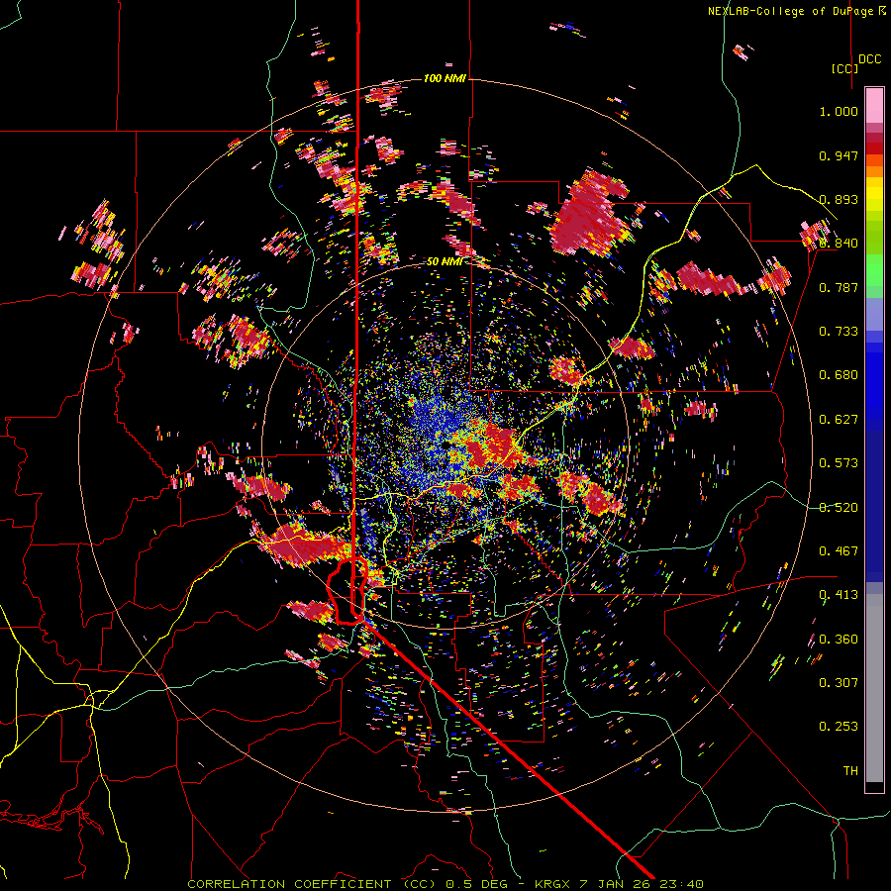
Task: Click the 0.680 value on the color scale
Action: 839,375
